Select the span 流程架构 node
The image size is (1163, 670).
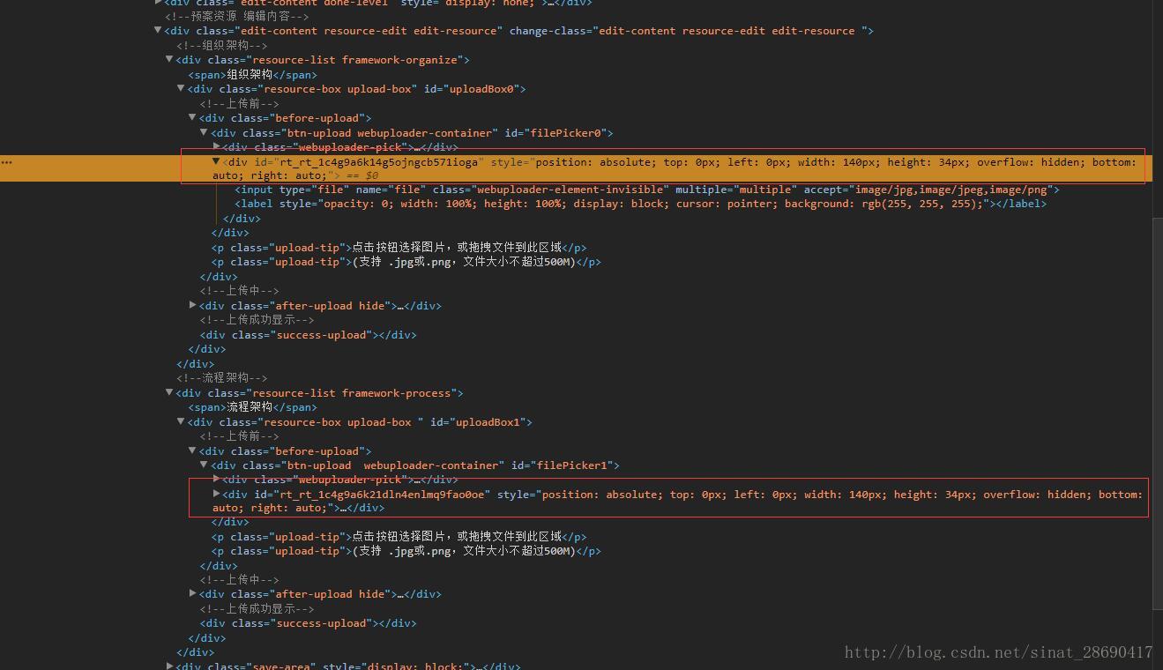click(252, 407)
